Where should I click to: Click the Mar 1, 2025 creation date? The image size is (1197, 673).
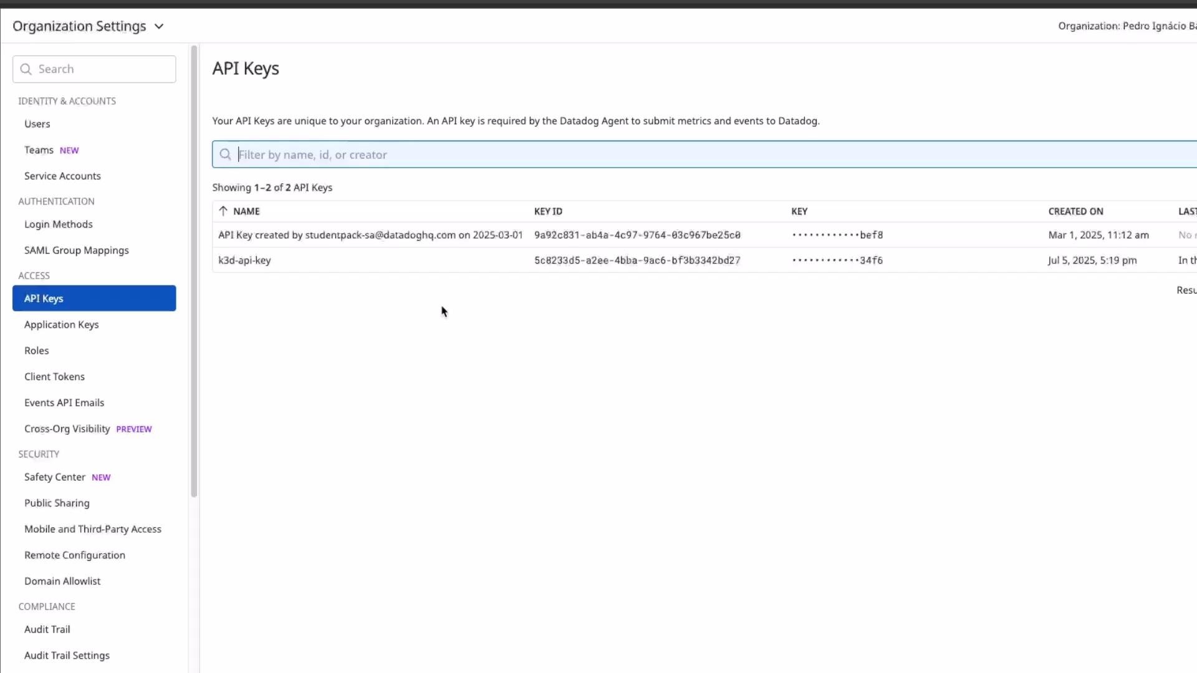click(1098, 236)
